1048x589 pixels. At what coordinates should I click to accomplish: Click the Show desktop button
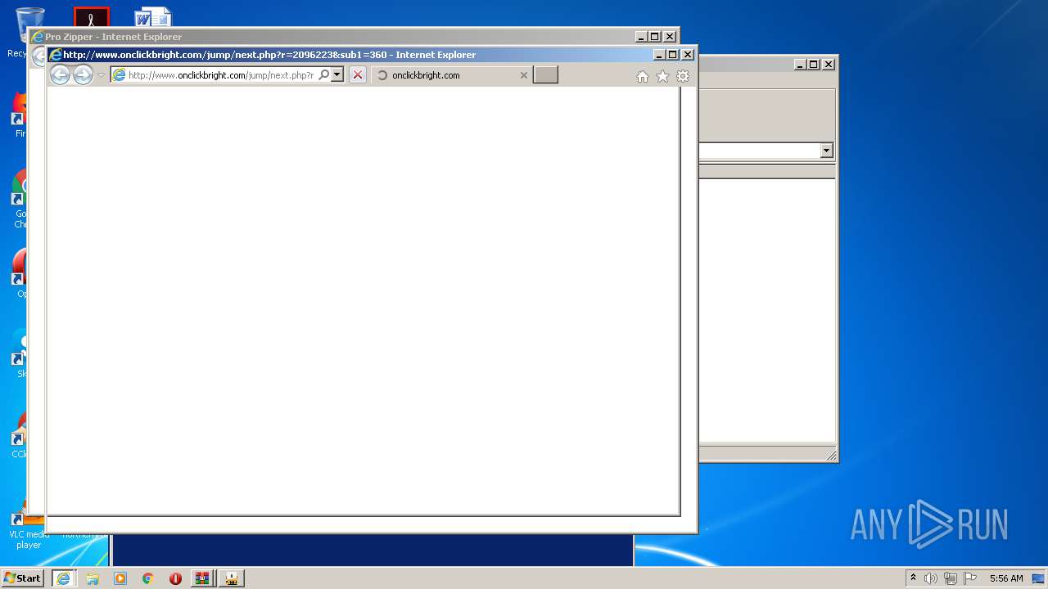click(x=1039, y=578)
